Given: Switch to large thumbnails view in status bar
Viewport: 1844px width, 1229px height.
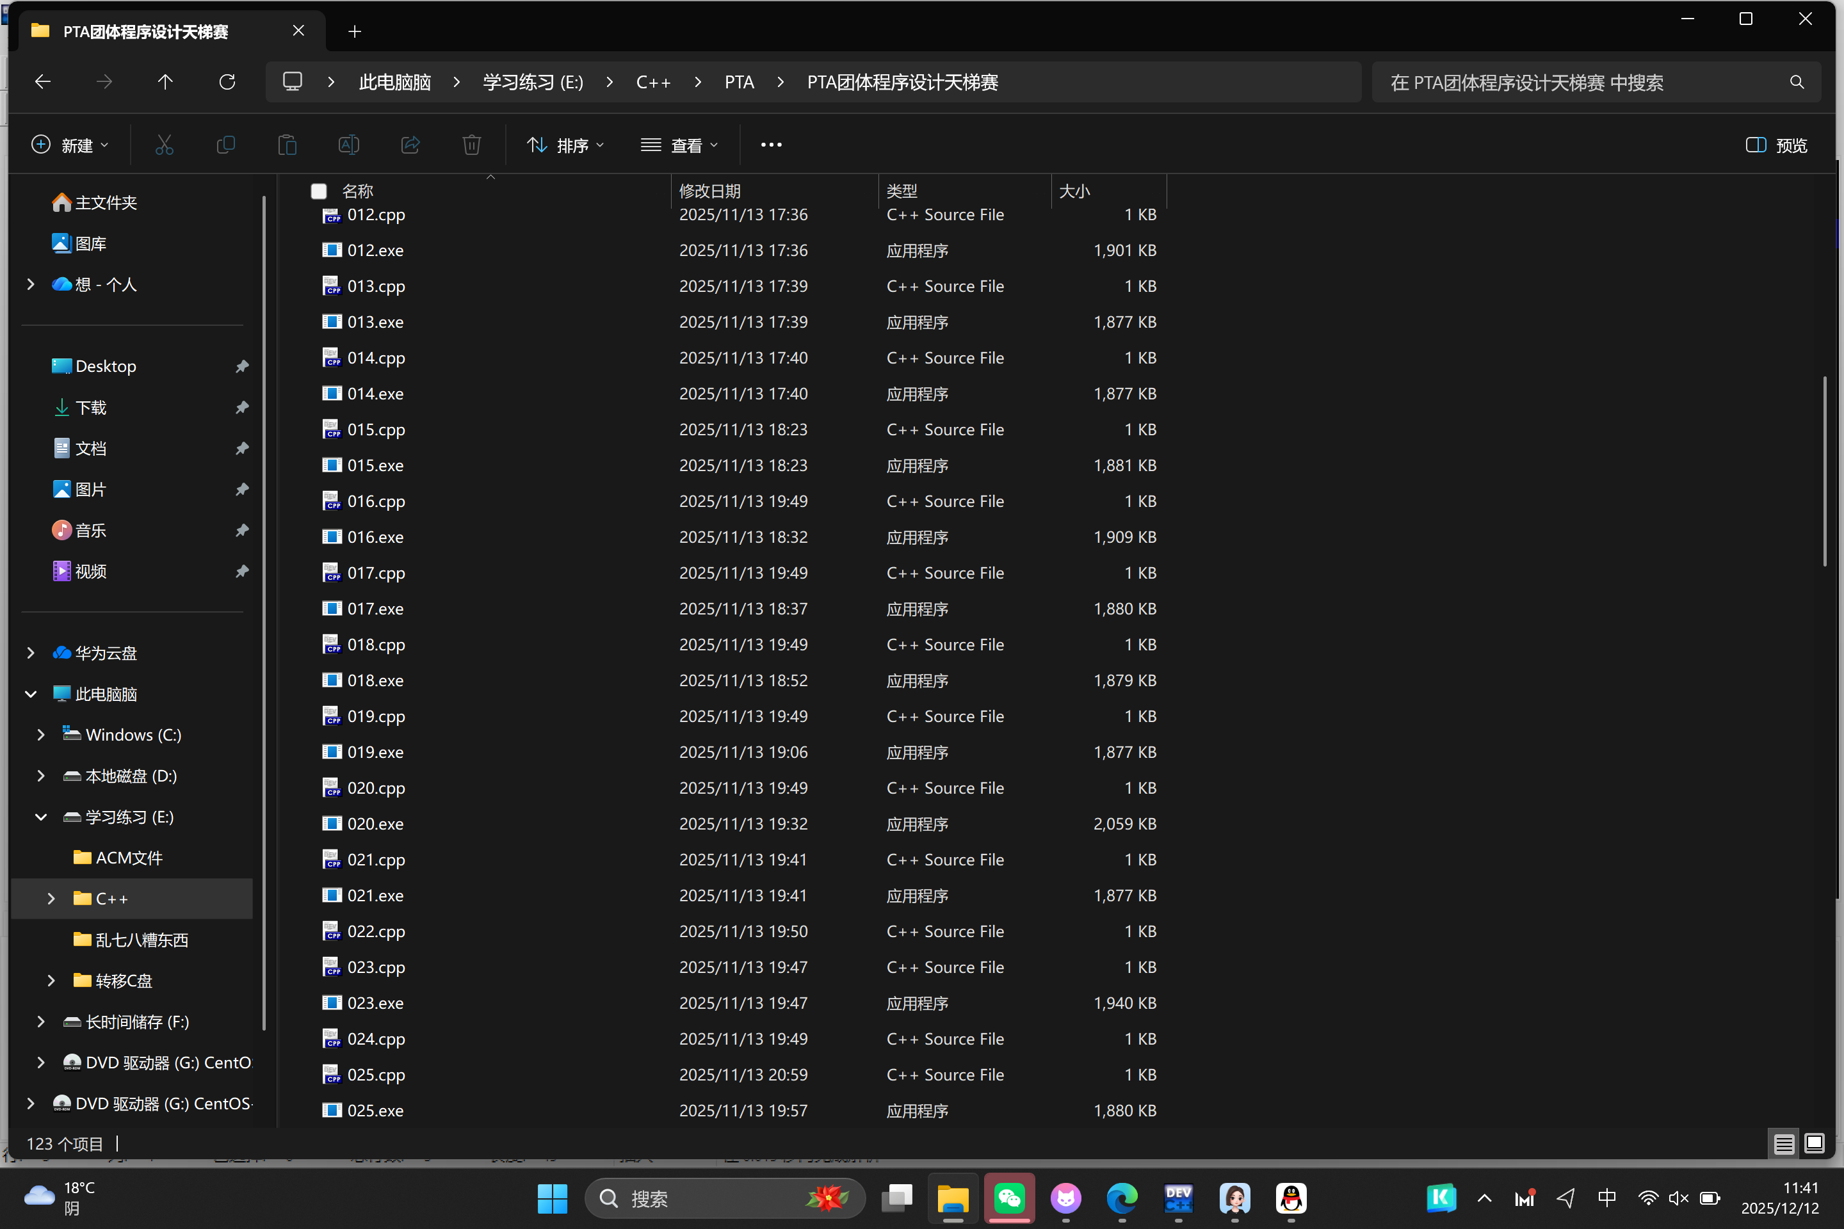Looking at the screenshot, I should click(1813, 1144).
